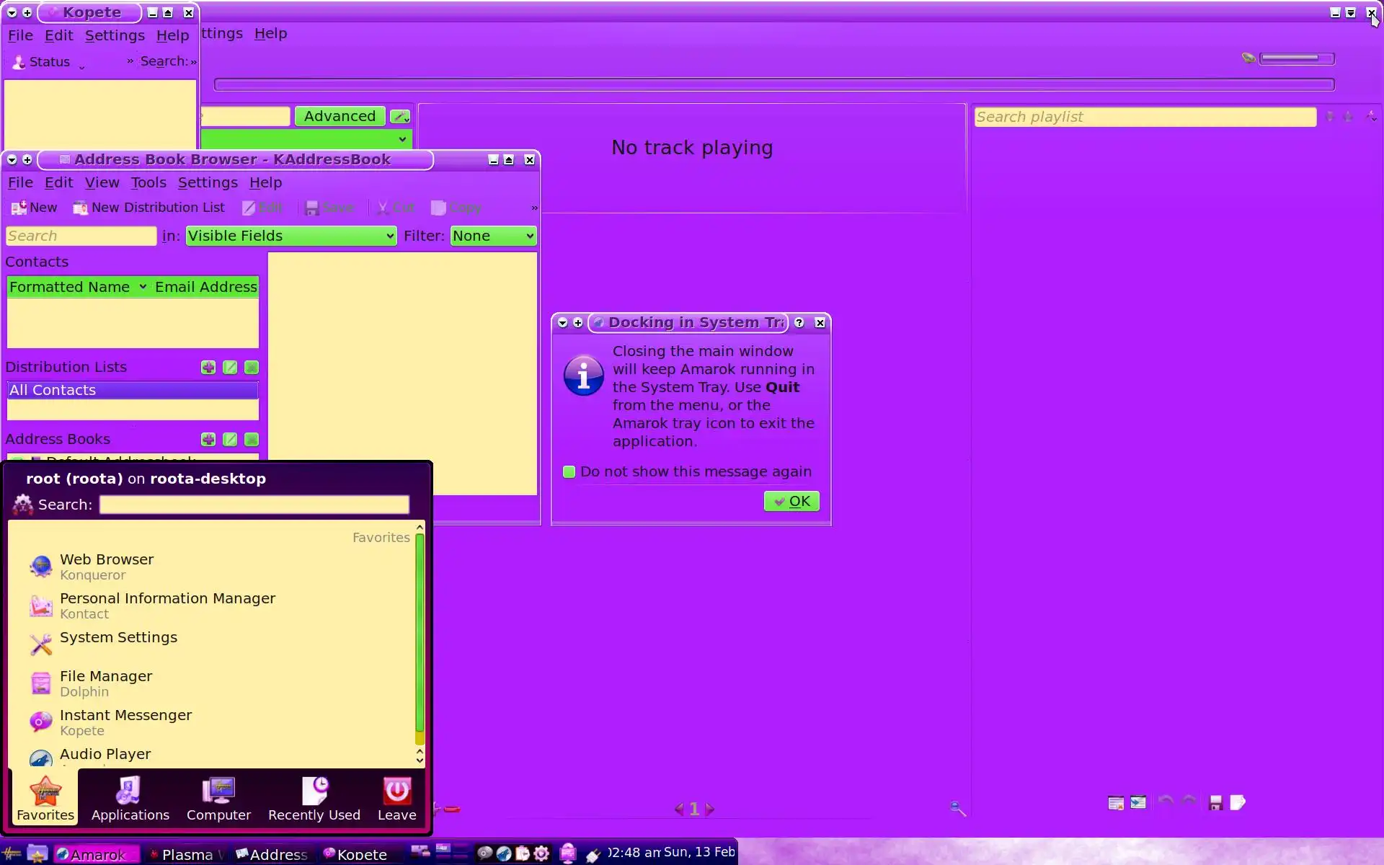Click the zoom-out magnifier icon in Amarok

[x=957, y=809]
